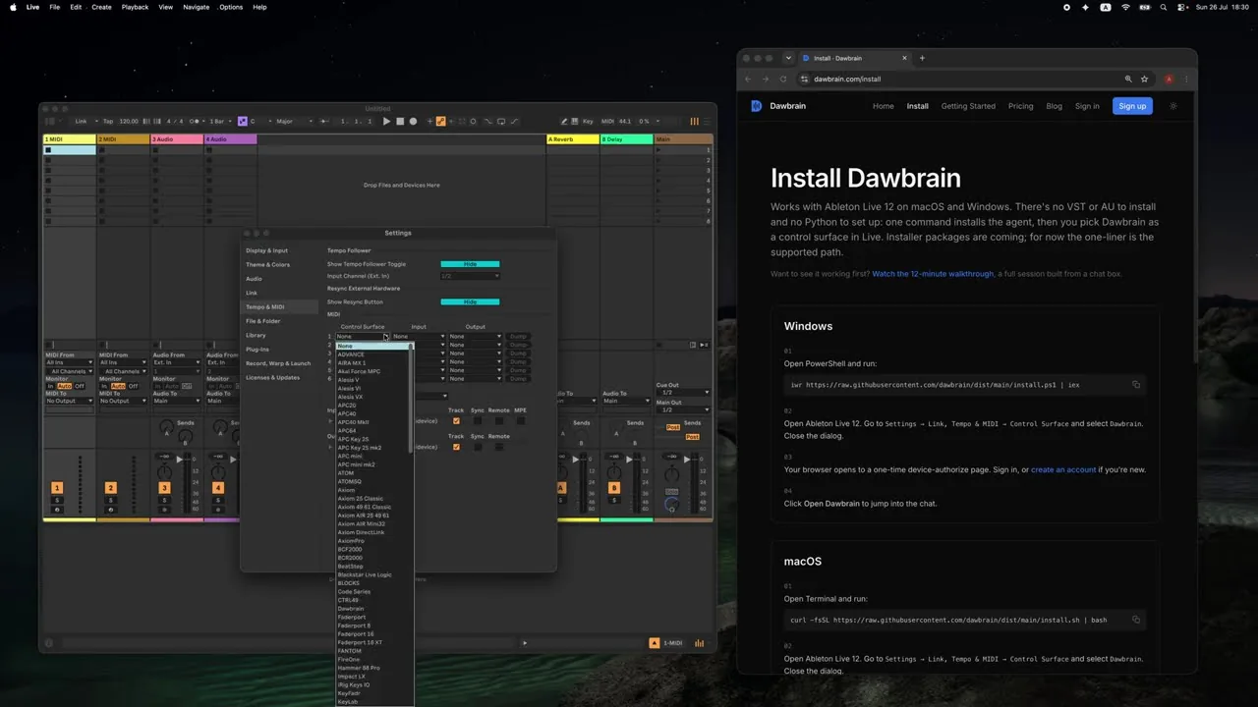This screenshot has width=1258, height=707.
Task: Toggle the draw mode pencil icon in Live
Action: coord(564,121)
